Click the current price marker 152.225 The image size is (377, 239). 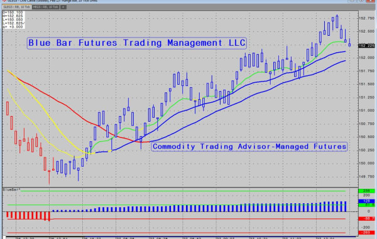pos(366,46)
